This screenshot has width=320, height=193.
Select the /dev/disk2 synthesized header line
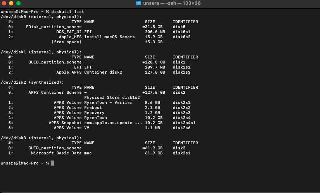pos(33,82)
